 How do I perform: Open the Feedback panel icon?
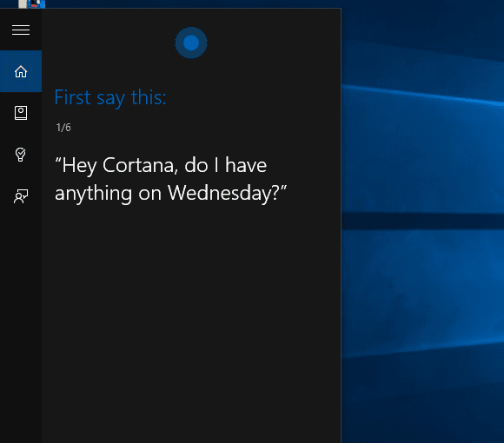coord(21,196)
